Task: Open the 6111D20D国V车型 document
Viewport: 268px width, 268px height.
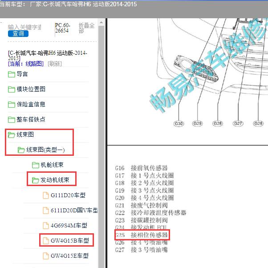Action: (74, 210)
